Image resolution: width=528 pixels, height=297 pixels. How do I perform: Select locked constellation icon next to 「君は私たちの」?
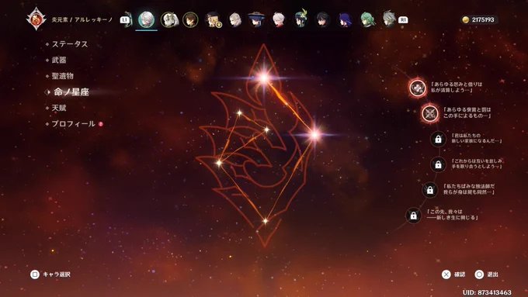[x=438, y=139]
